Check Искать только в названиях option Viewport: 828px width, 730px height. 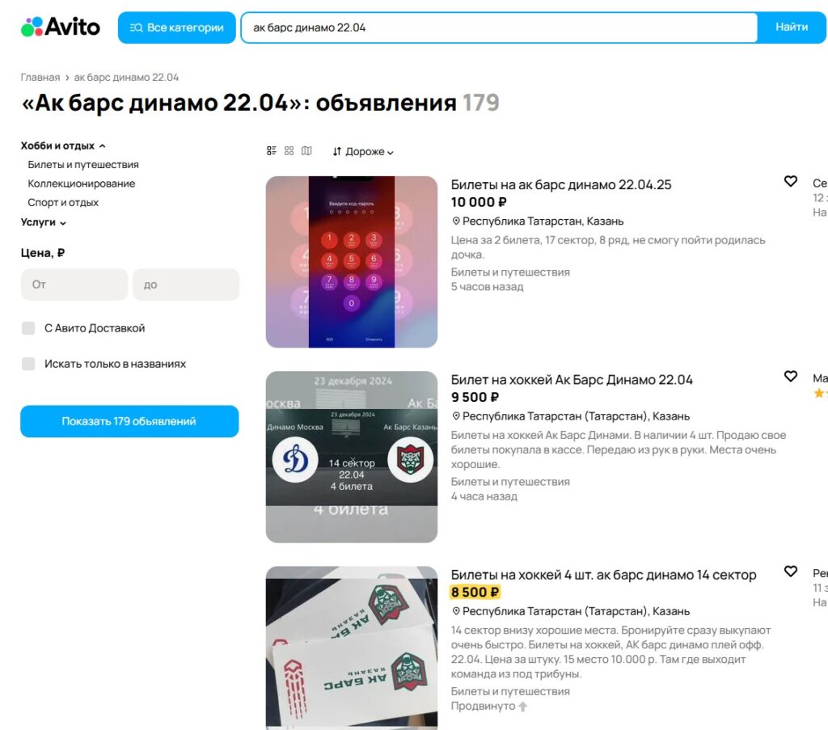[x=28, y=364]
